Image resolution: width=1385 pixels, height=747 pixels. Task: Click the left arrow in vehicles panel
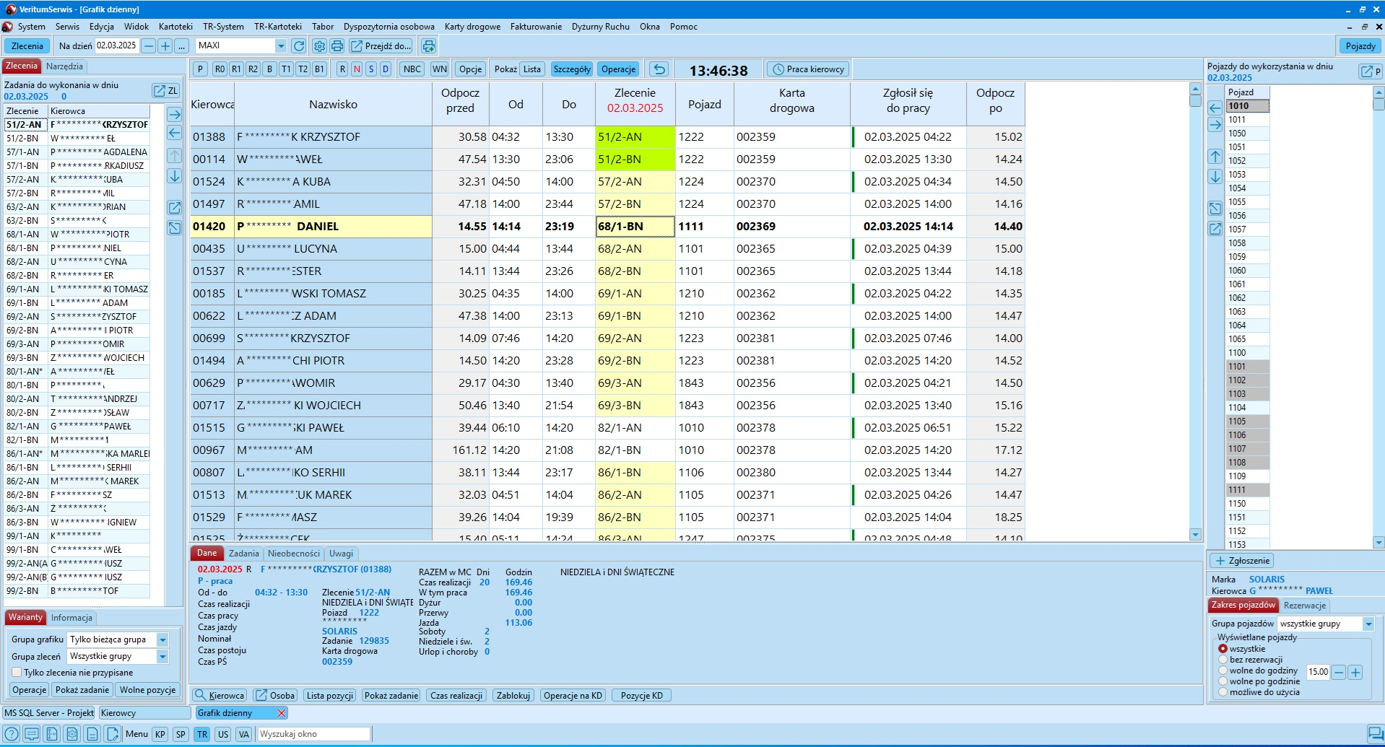1215,108
